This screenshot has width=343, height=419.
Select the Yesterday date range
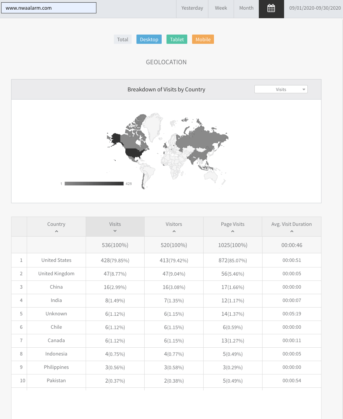click(x=192, y=8)
